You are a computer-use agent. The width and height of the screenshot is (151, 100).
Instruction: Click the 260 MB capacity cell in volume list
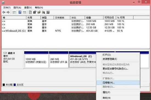click(90, 24)
